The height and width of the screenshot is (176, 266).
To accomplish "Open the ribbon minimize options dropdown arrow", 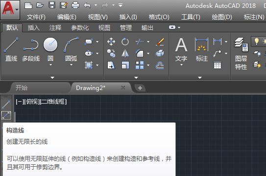I will (x=179, y=27).
